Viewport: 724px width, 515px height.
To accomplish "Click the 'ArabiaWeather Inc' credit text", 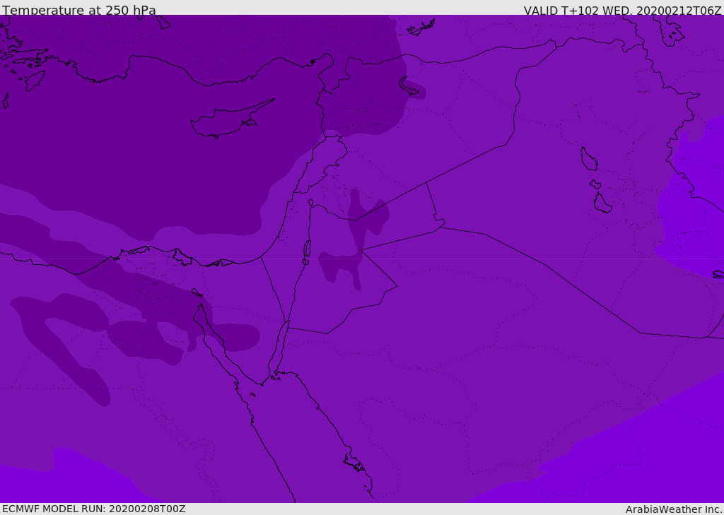I will 673,509.
